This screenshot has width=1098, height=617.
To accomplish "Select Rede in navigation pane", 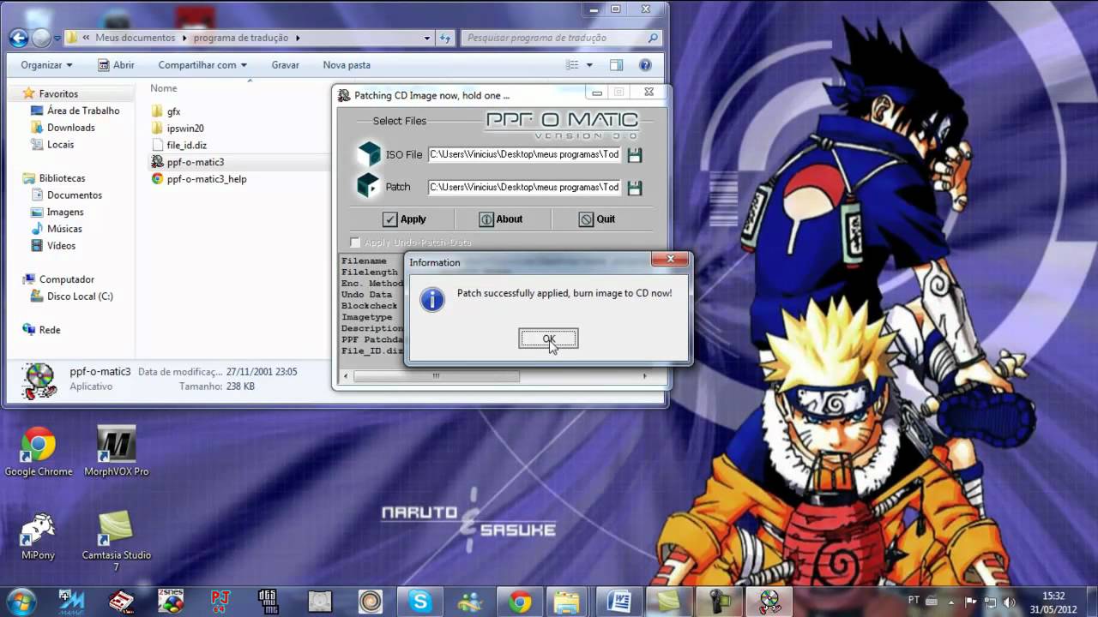I will tap(49, 330).
